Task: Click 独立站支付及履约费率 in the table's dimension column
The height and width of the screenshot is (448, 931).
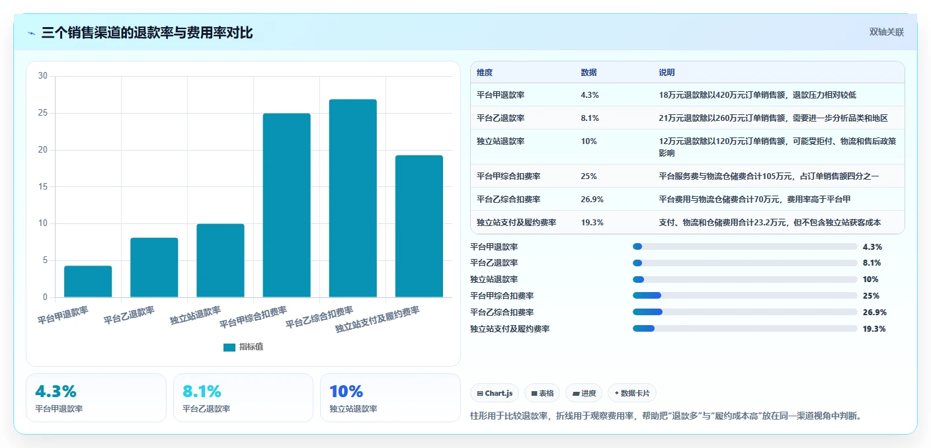Action: [516, 223]
